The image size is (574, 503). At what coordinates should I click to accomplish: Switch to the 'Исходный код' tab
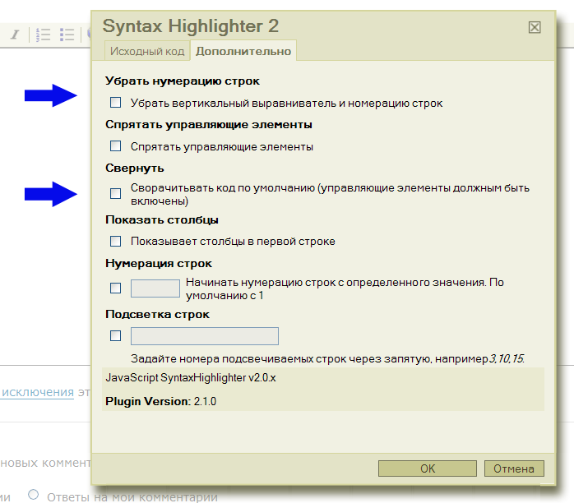click(x=147, y=51)
